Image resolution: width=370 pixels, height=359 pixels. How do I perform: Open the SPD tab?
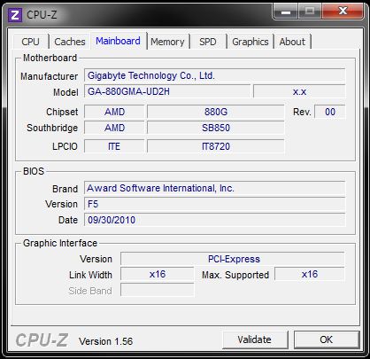tap(208, 42)
